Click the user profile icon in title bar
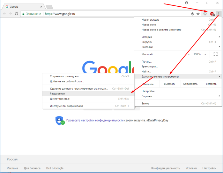 [187, 3]
